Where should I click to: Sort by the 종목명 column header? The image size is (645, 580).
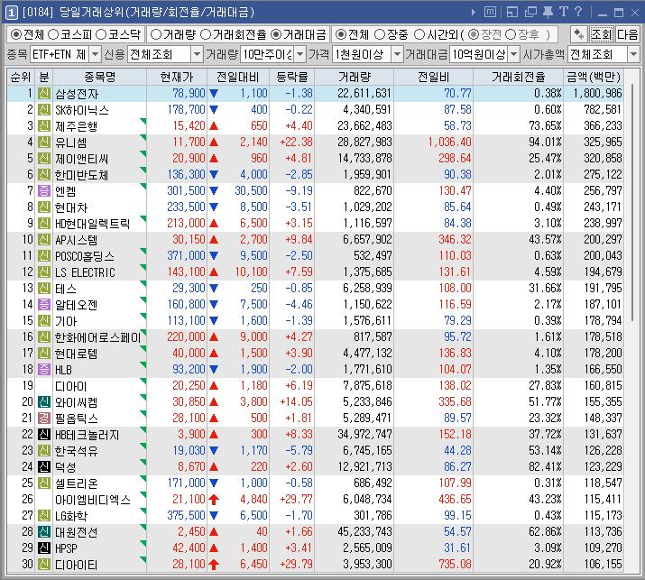click(x=99, y=77)
